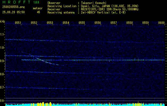
Task: Click the 0551 time marker
Action: [18, 23]
